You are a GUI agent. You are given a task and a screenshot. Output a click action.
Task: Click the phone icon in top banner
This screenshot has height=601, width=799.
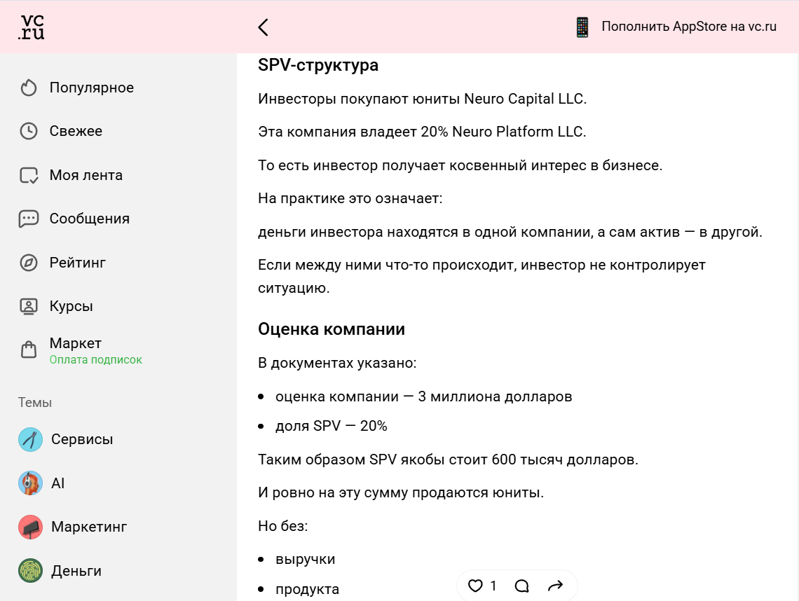582,27
